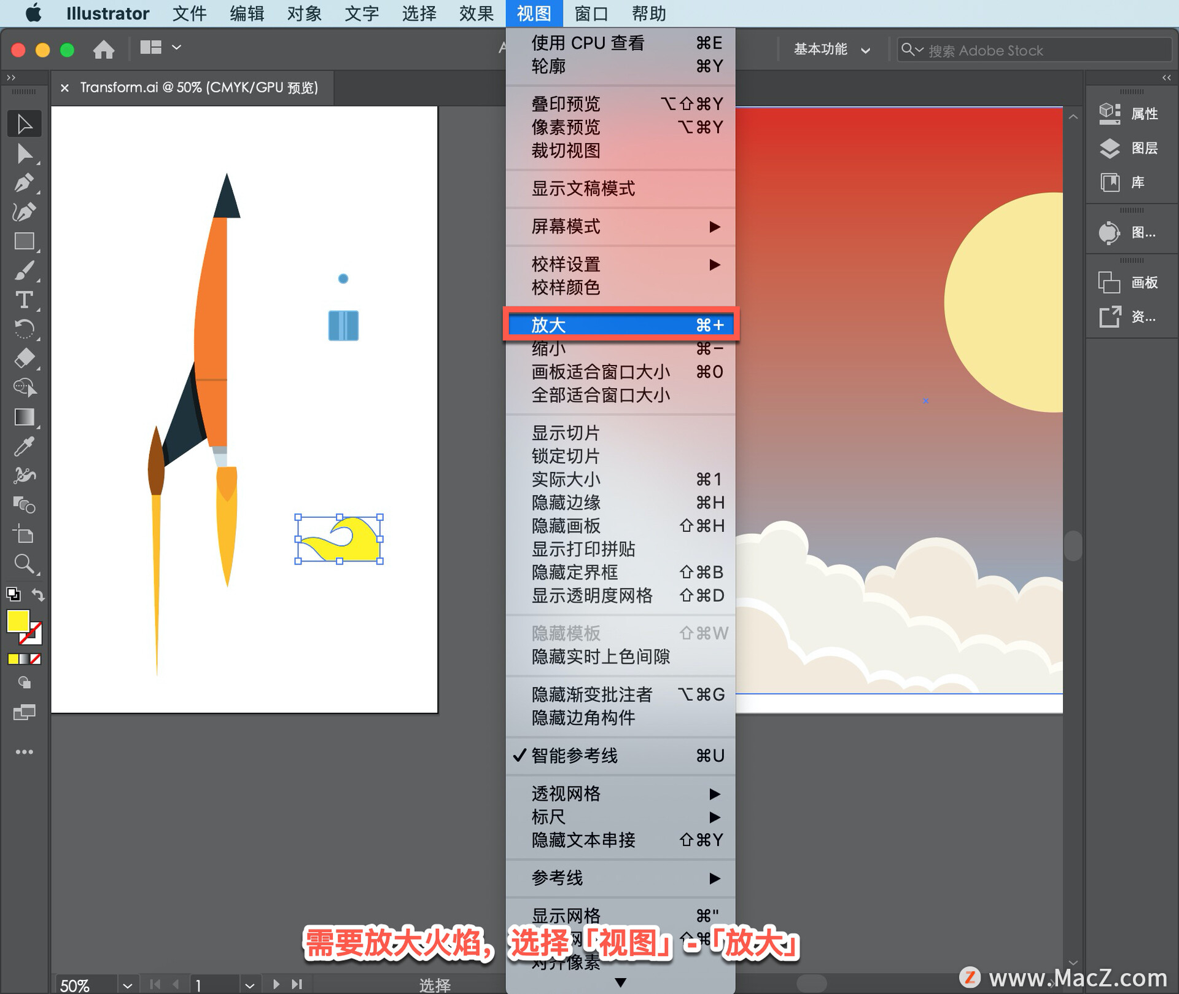Toggle 隐藏边缘 hide edges

pos(620,503)
